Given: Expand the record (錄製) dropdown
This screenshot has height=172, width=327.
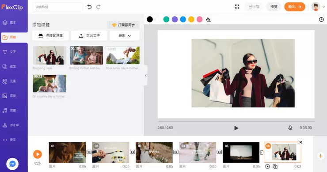Looking at the screenshot, I should pyautogui.click(x=125, y=36).
